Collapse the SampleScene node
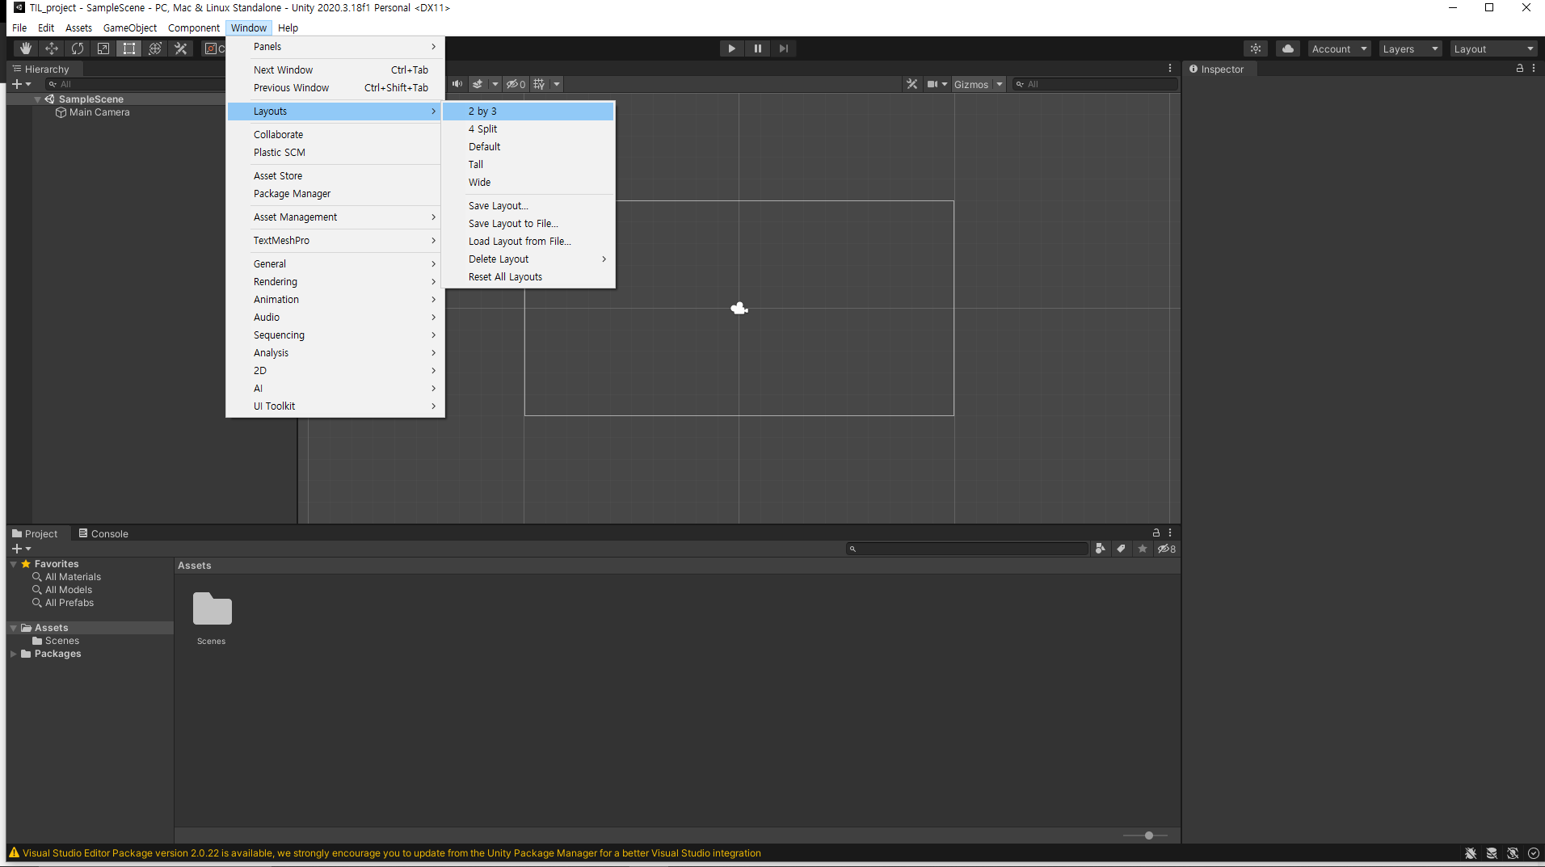The width and height of the screenshot is (1545, 867). [37, 99]
